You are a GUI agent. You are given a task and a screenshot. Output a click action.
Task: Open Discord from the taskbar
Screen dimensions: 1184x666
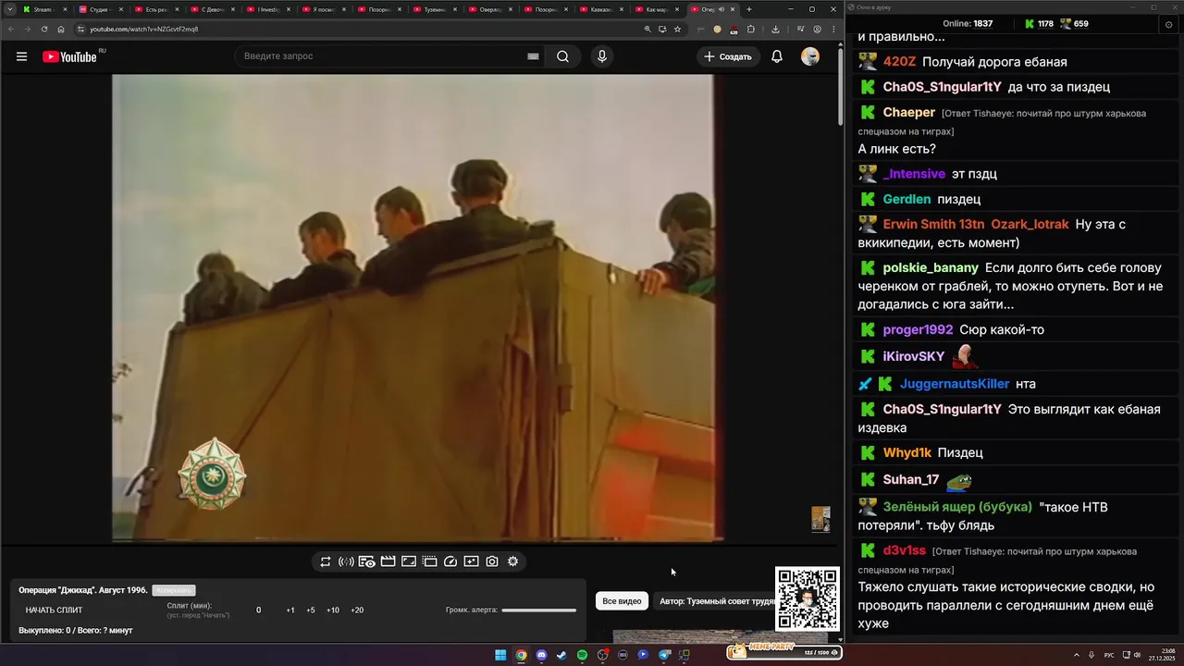pos(541,655)
